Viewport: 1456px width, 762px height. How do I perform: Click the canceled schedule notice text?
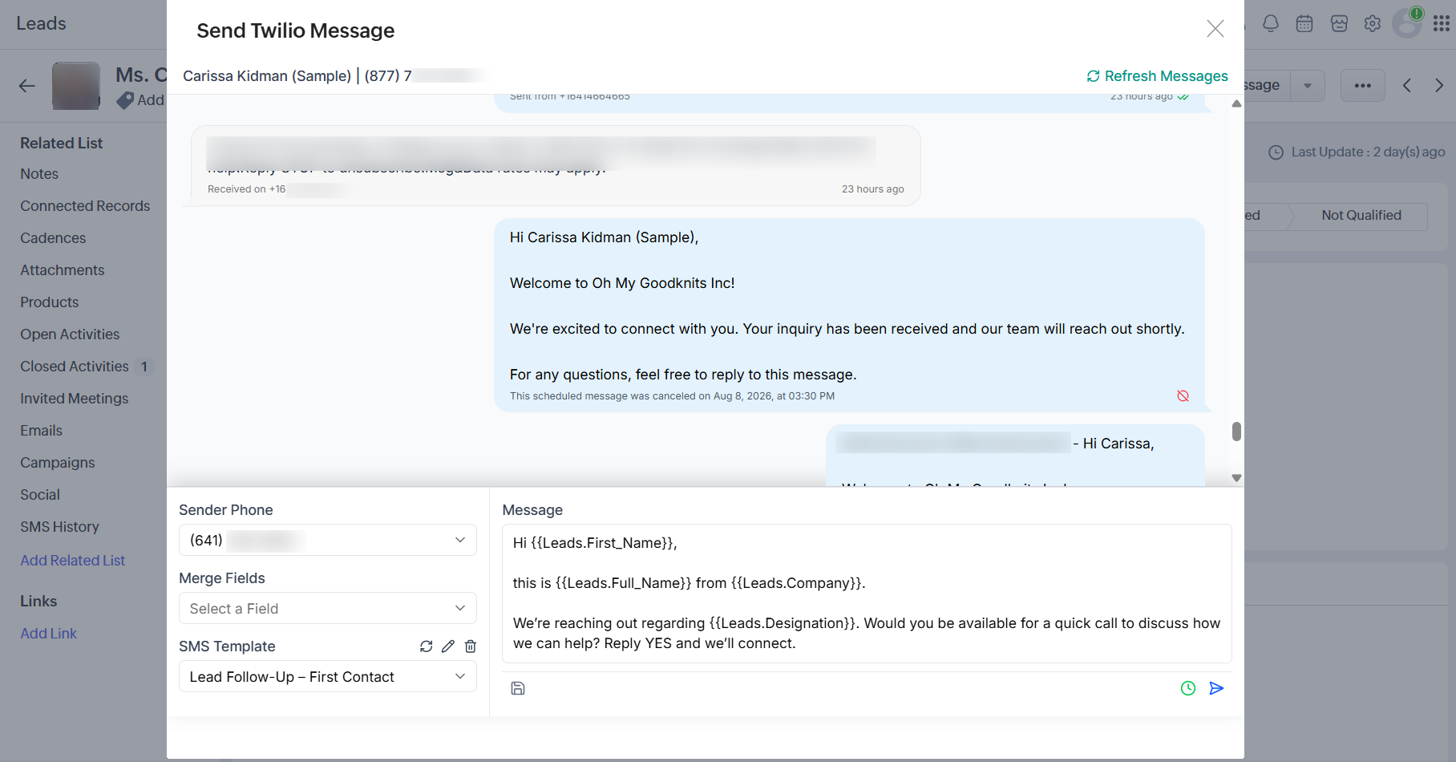click(x=672, y=396)
